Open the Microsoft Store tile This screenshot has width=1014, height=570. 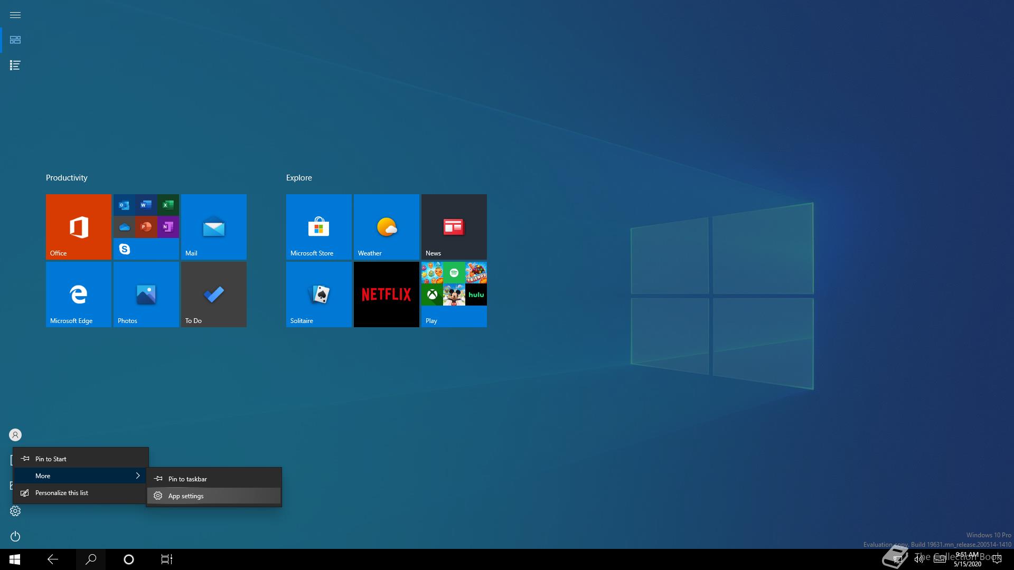tap(318, 227)
